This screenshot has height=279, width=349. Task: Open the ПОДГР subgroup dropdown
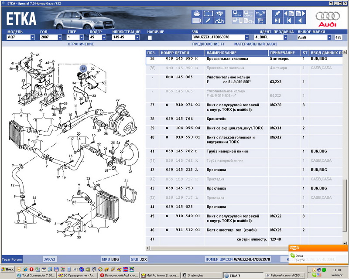coord(104,37)
